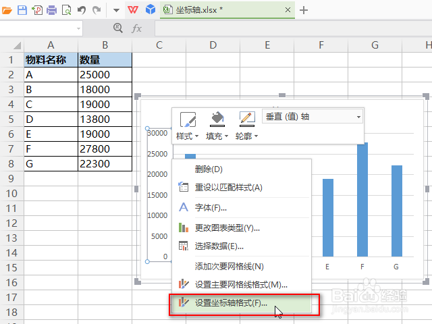Select column B header

(105, 45)
